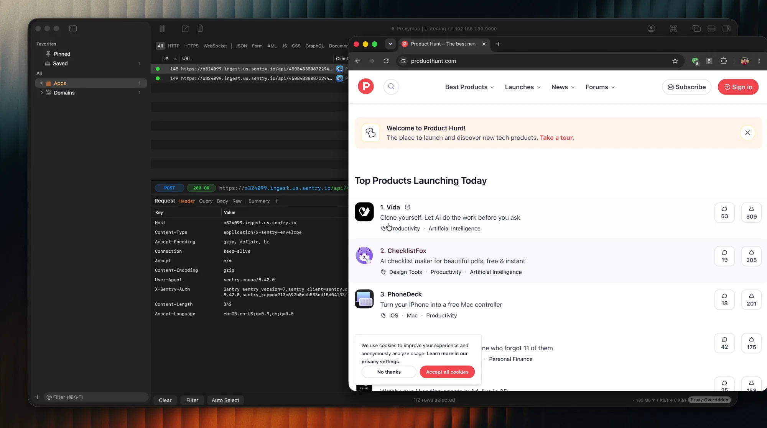This screenshot has width=767, height=428.
Task: Open the user account icon in Proxyman
Action: [651, 29]
